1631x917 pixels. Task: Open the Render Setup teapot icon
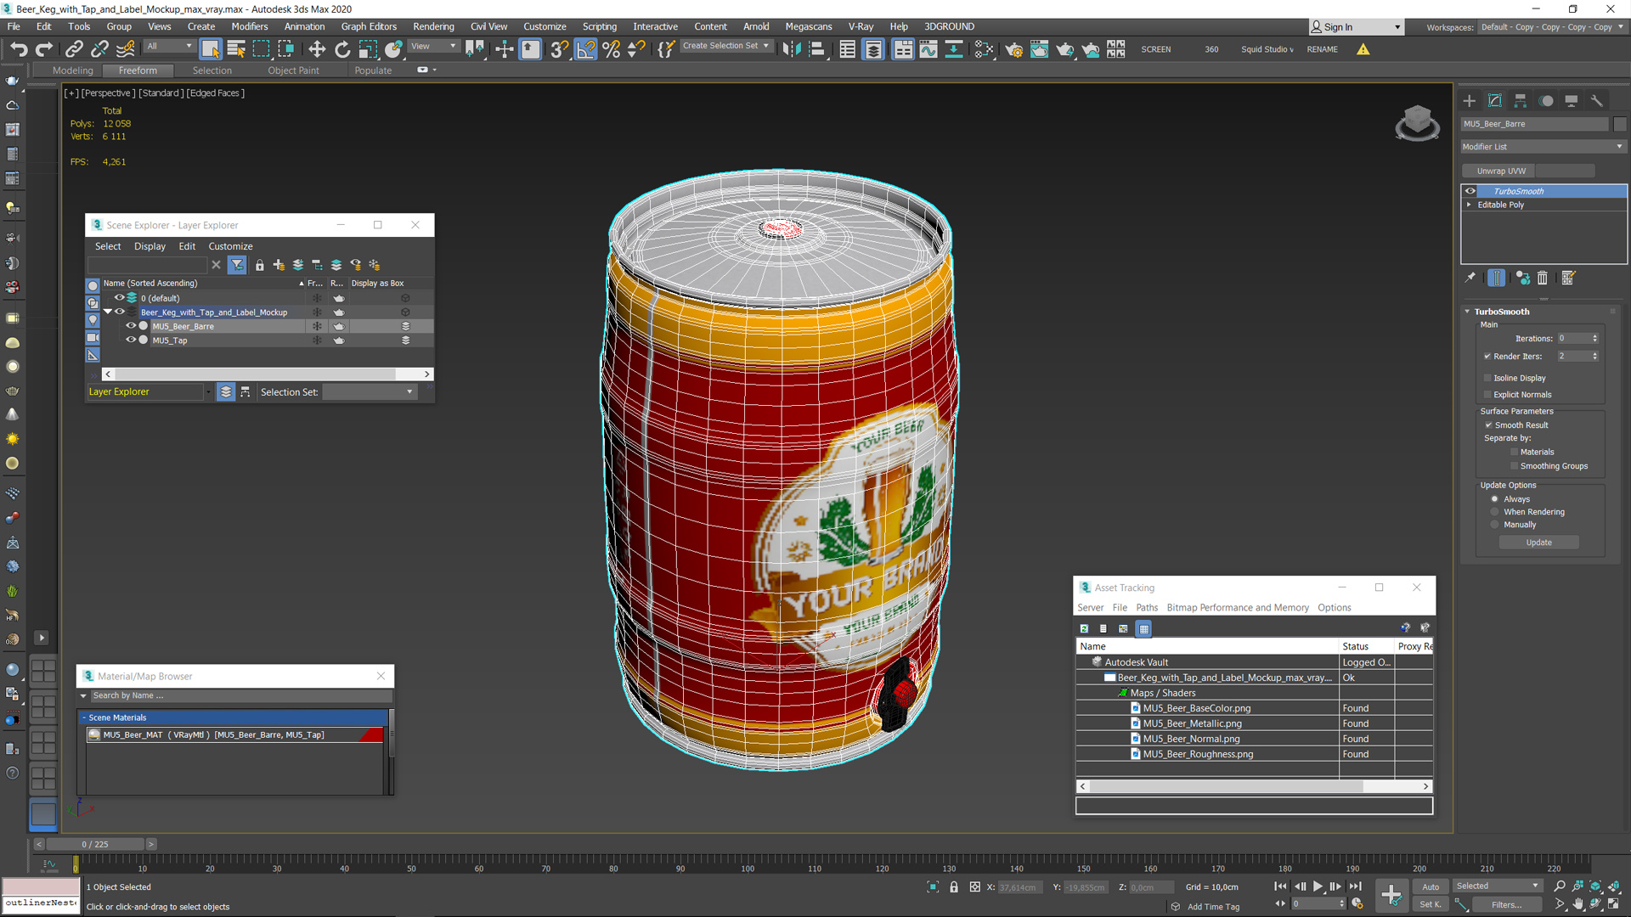coord(1013,49)
